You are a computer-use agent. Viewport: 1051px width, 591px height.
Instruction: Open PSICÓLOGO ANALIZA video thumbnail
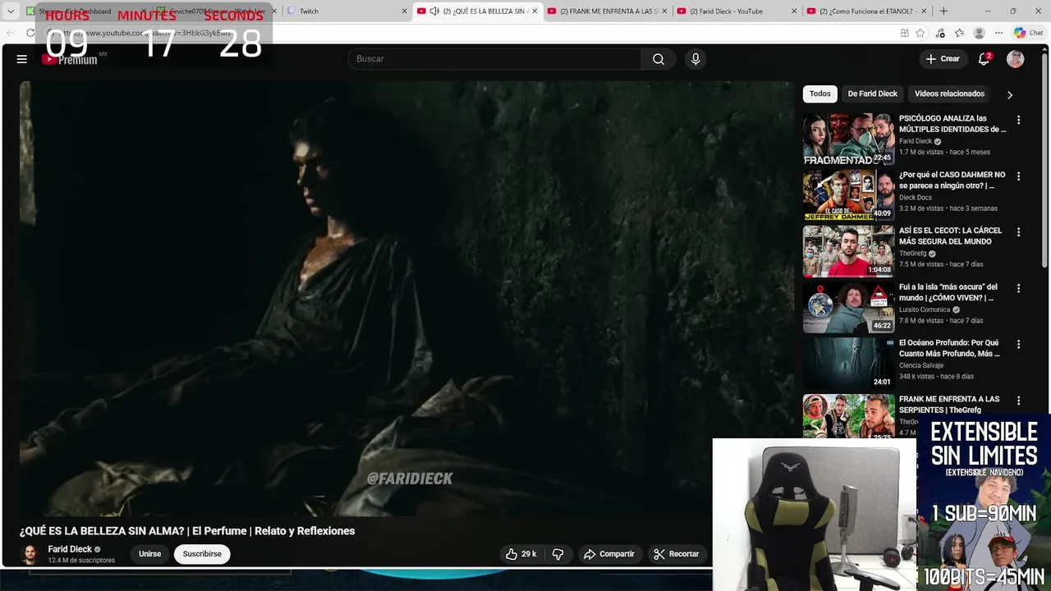point(848,139)
